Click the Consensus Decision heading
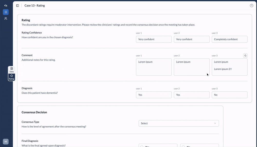Screen dimensions: 257x147 [x=34, y=112]
